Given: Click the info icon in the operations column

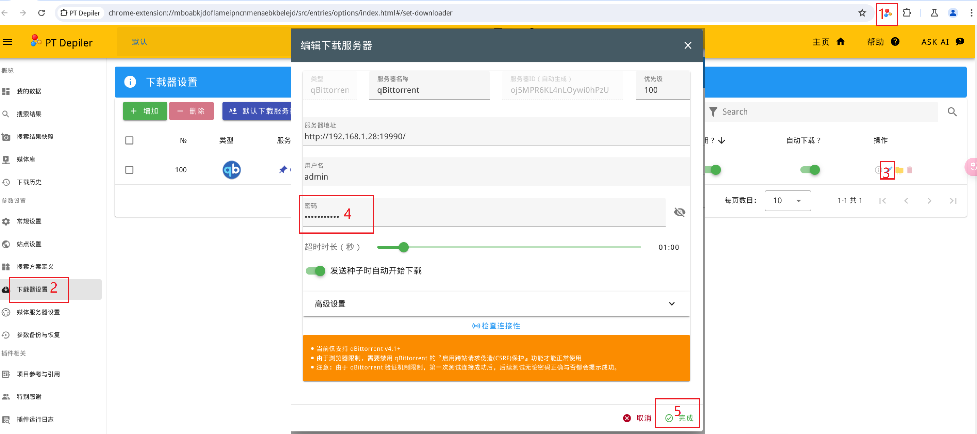Looking at the screenshot, I should [878, 170].
